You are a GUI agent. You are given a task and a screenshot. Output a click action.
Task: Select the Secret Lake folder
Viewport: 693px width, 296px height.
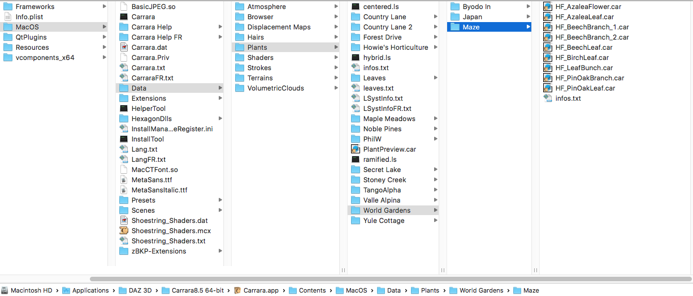(393, 170)
